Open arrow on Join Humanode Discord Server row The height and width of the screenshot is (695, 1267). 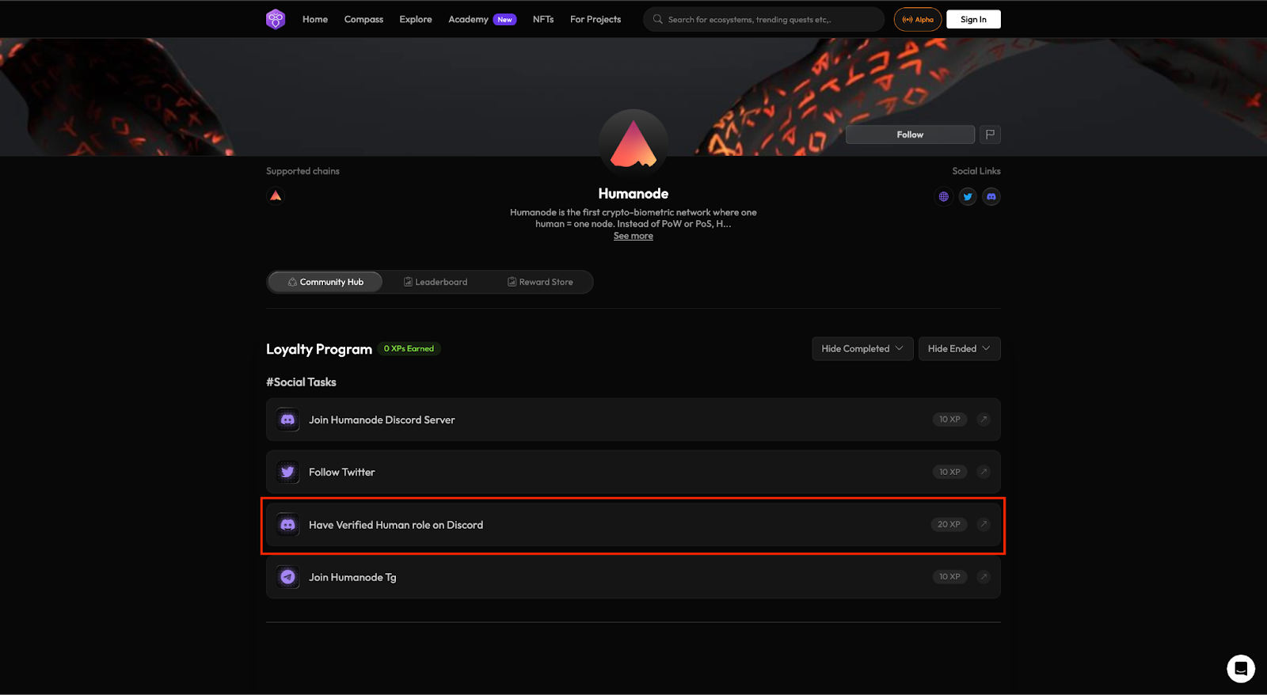coord(984,420)
